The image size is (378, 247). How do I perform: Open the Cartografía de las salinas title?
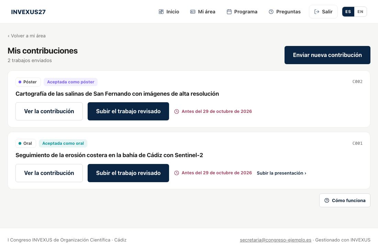117,94
